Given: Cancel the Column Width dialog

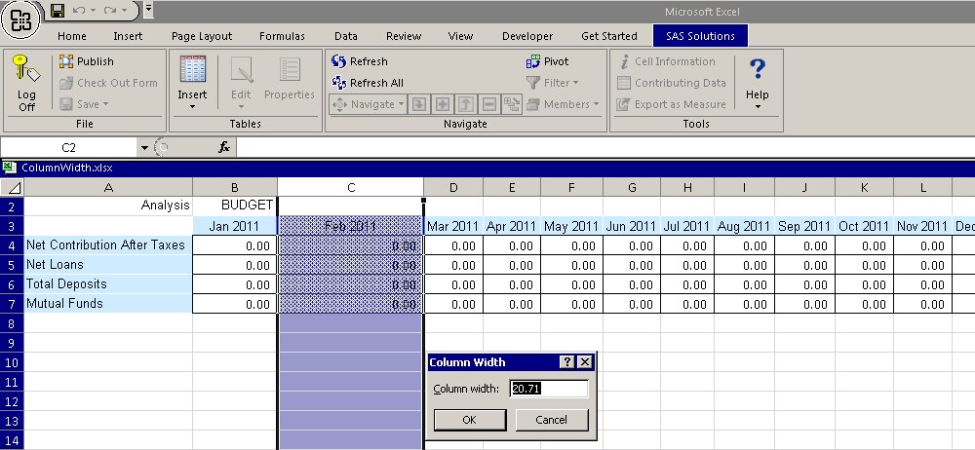Looking at the screenshot, I should click(x=552, y=420).
